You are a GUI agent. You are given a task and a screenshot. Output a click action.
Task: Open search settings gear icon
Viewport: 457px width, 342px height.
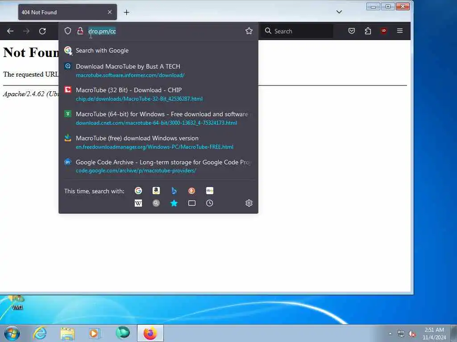(x=249, y=203)
